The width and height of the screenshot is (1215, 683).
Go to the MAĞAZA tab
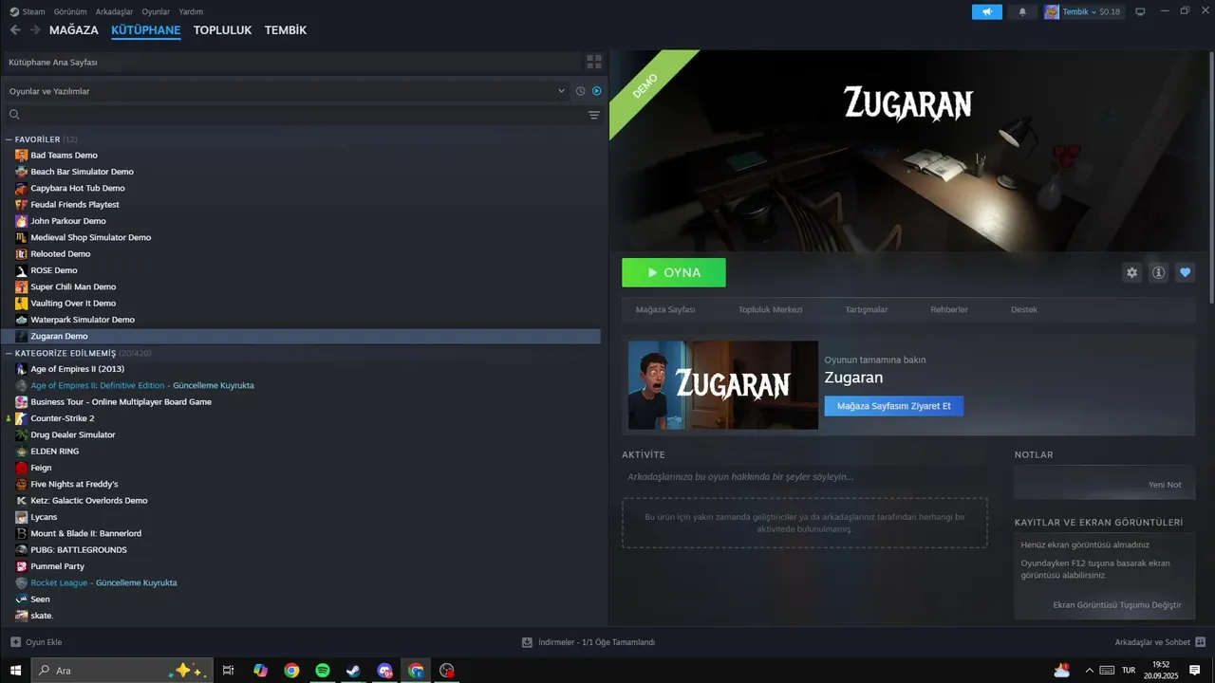pyautogui.click(x=74, y=30)
